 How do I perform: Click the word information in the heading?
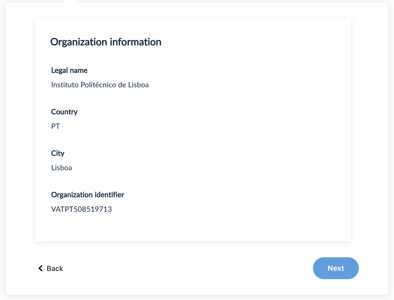tap(135, 42)
